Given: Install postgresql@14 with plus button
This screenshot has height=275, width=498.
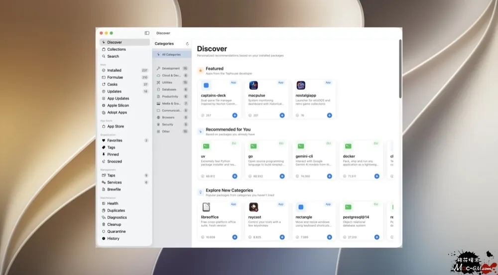Looking at the screenshot, I should (376, 237).
